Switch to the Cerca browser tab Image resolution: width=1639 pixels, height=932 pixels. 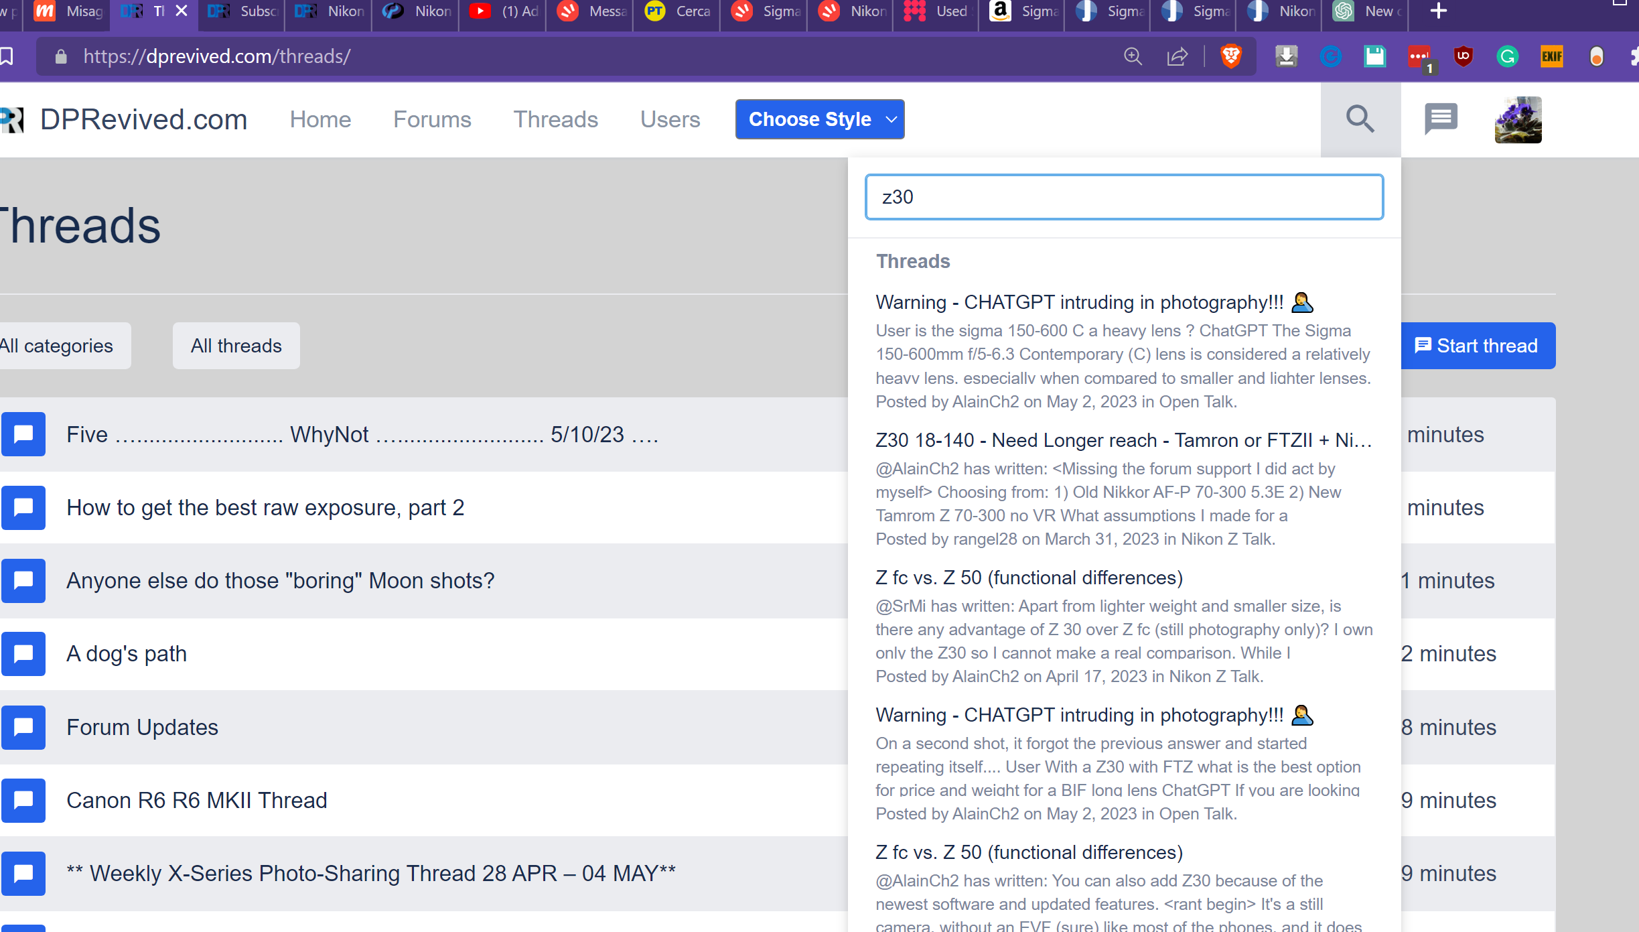(x=676, y=11)
